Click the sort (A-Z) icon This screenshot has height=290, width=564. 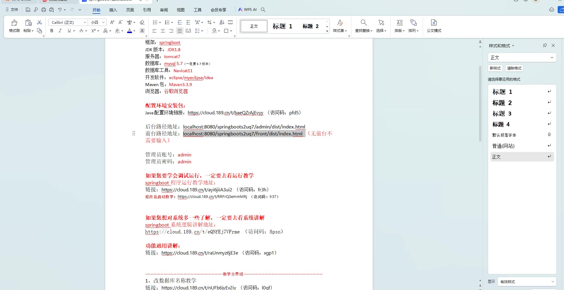[x=222, y=22]
